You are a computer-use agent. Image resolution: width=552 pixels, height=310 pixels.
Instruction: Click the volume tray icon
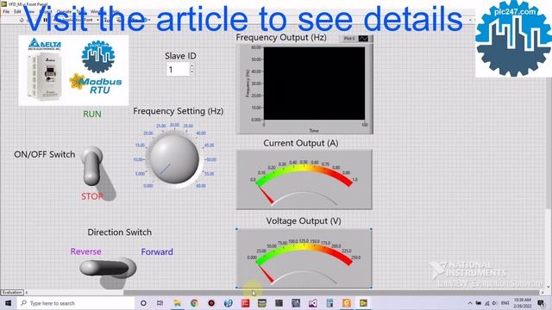[x=494, y=303]
